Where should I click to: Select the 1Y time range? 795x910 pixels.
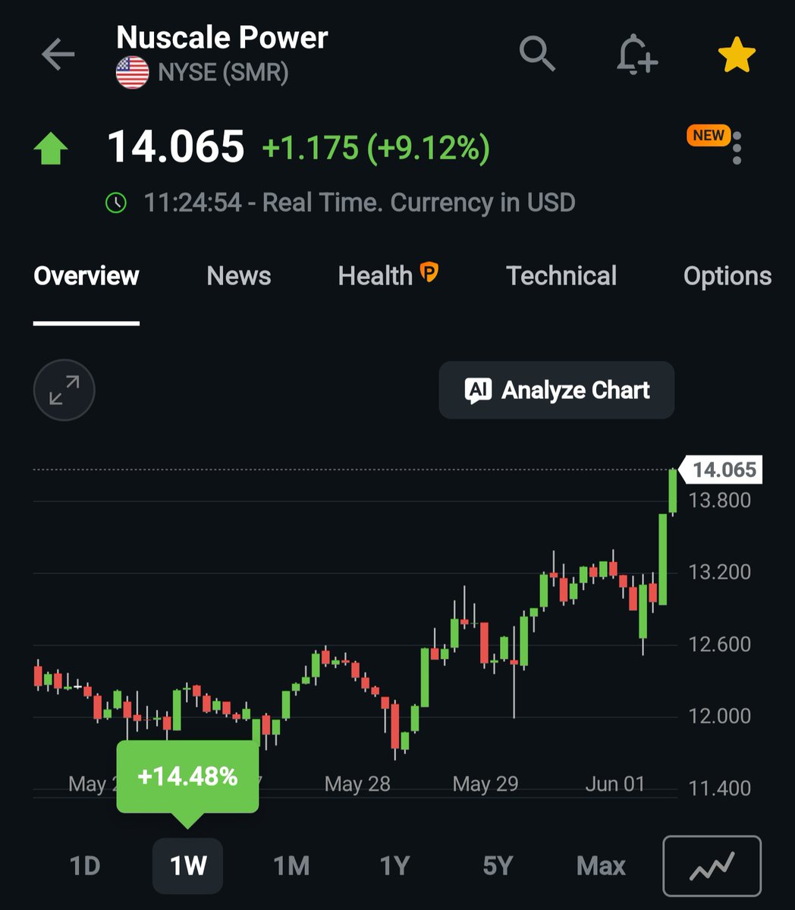click(394, 865)
